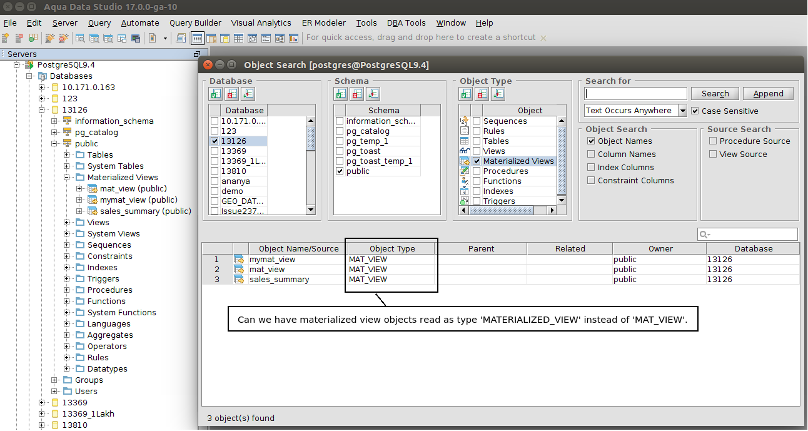
Task: Open the Visual Analytics menu
Action: pyautogui.click(x=261, y=23)
